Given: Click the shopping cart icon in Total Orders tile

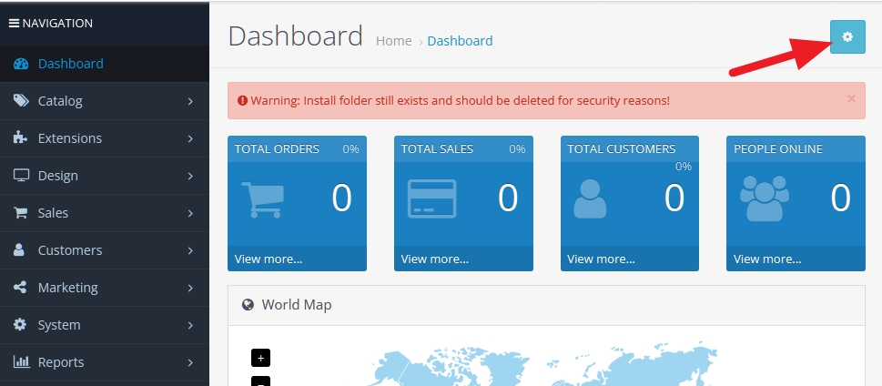Looking at the screenshot, I should tap(263, 199).
